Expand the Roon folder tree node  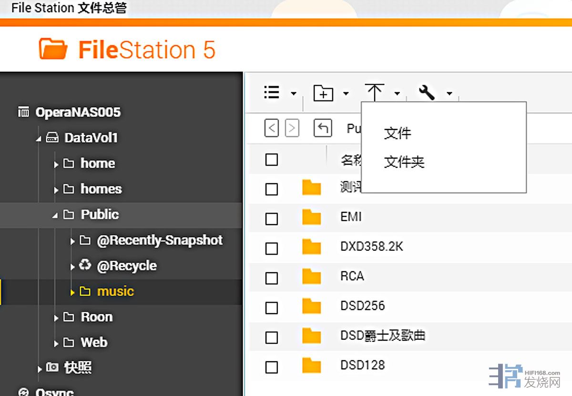[x=56, y=317]
